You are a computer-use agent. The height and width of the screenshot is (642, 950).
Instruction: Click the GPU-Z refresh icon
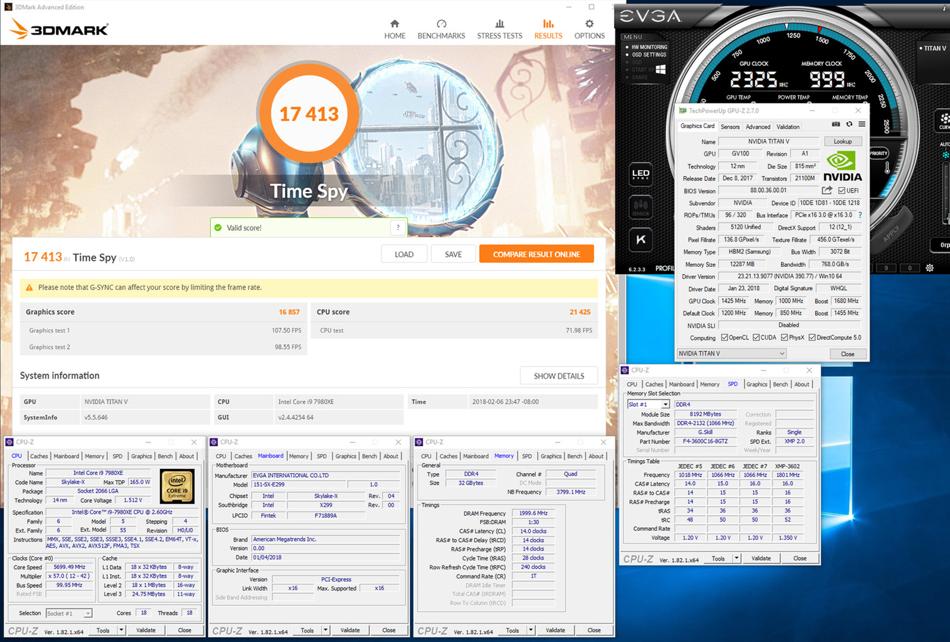point(849,124)
